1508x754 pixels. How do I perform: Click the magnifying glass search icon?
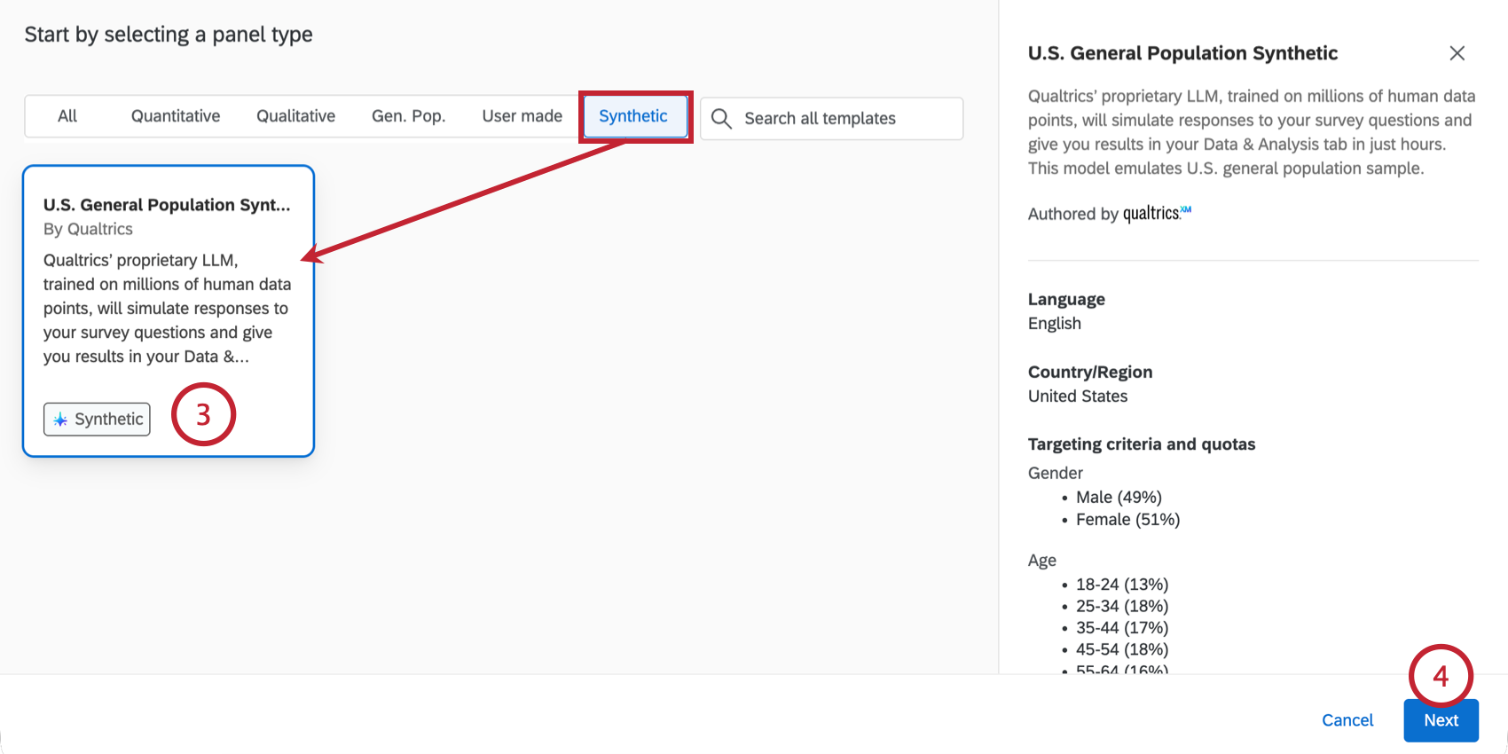[721, 119]
